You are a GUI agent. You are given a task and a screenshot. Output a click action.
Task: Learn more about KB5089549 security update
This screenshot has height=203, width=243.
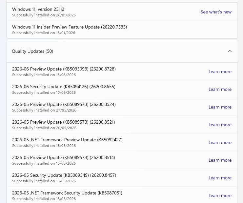click(x=220, y=178)
